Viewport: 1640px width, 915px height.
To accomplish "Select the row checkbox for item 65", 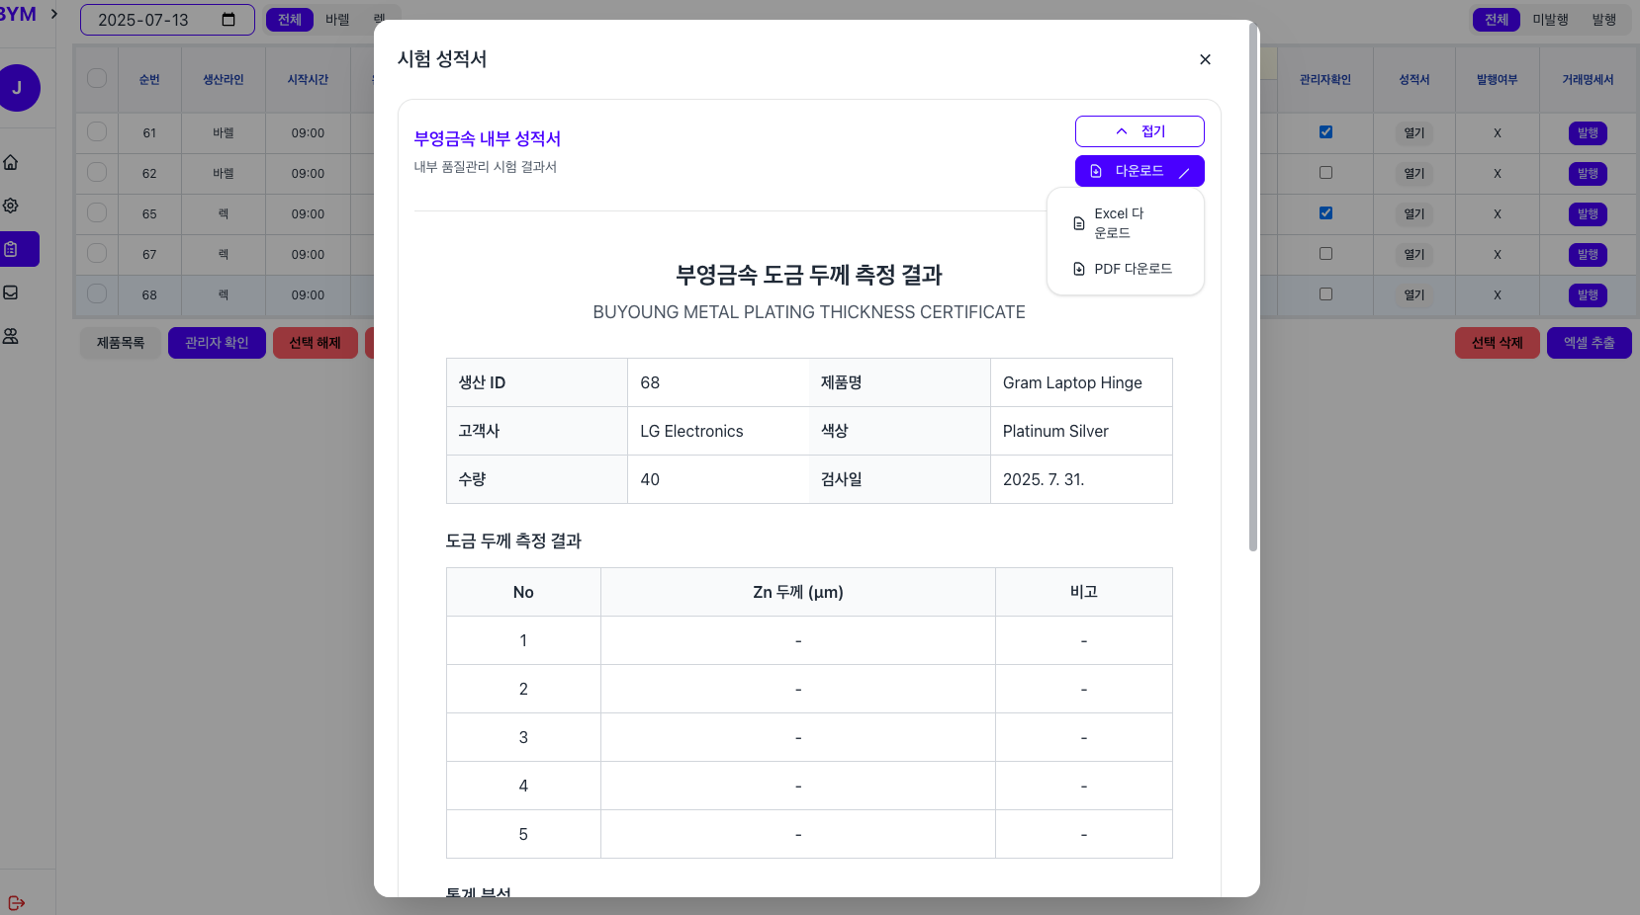I will pyautogui.click(x=97, y=213).
